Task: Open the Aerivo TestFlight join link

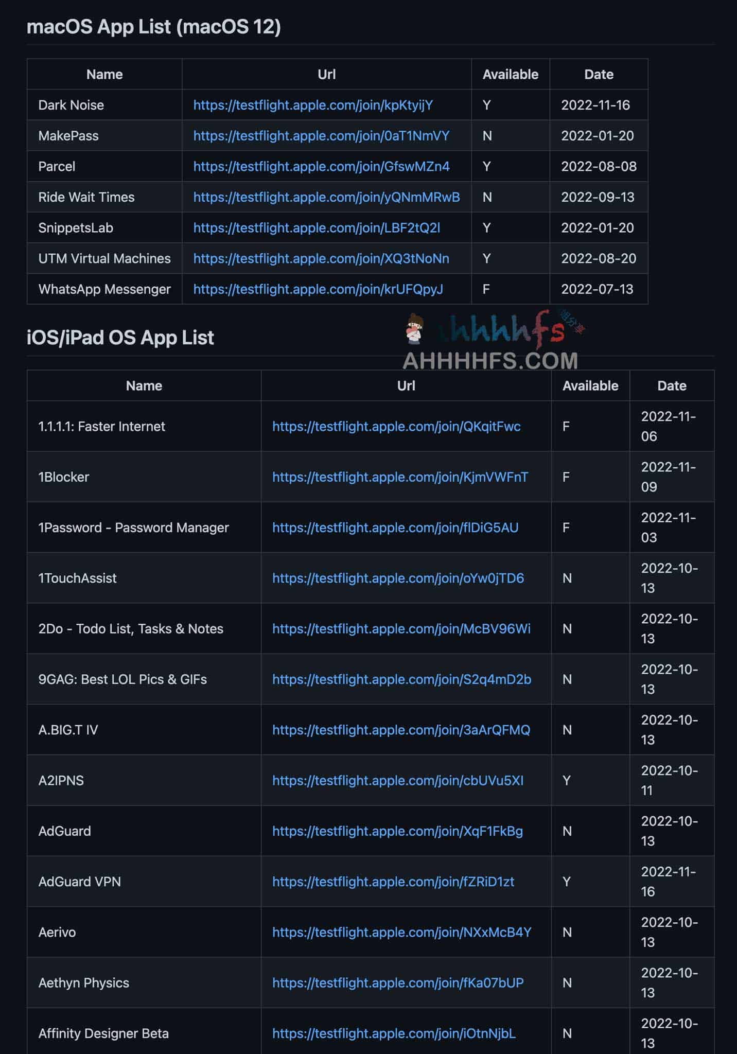Action: point(401,932)
